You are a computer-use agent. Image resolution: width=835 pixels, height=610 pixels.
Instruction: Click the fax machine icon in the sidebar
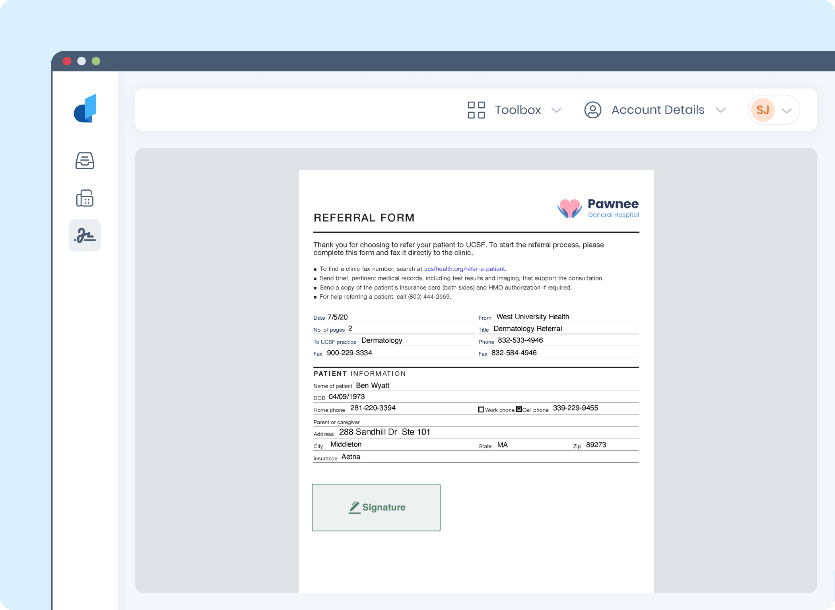tap(85, 198)
